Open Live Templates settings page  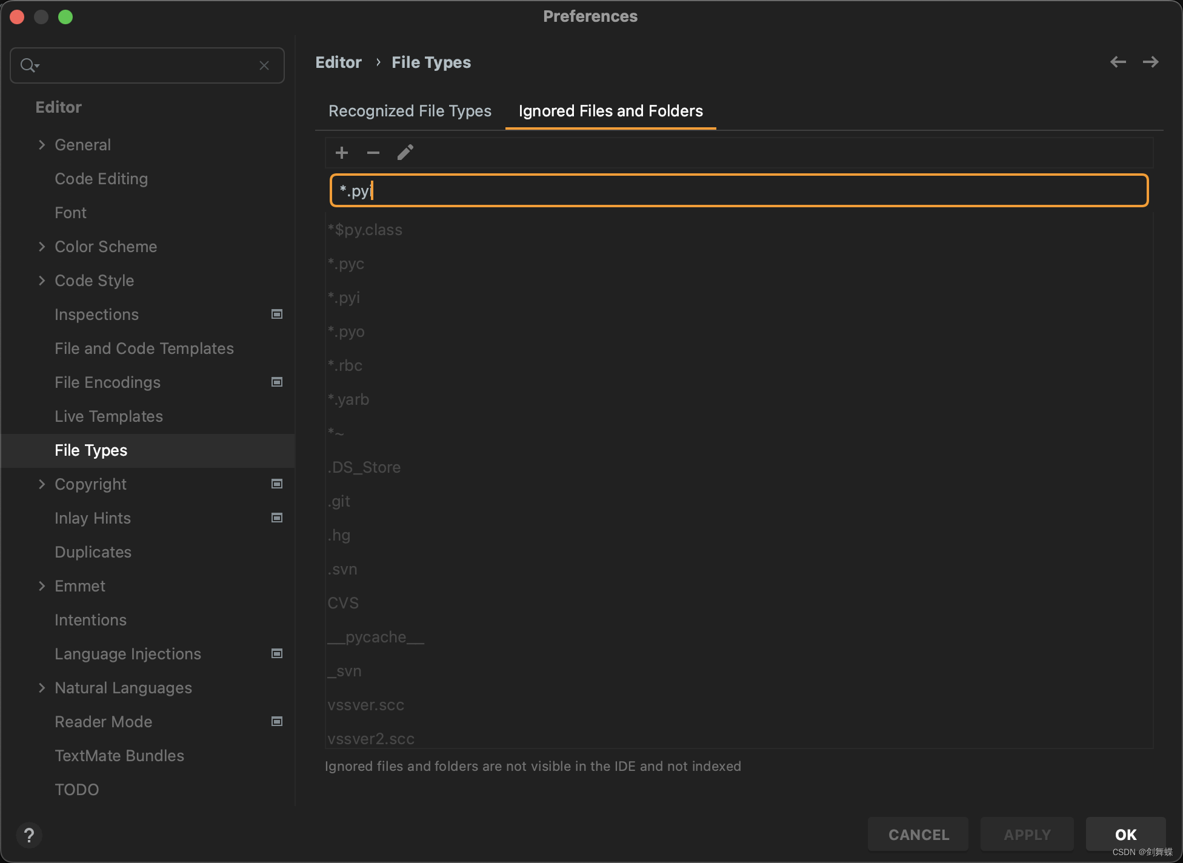pos(108,416)
